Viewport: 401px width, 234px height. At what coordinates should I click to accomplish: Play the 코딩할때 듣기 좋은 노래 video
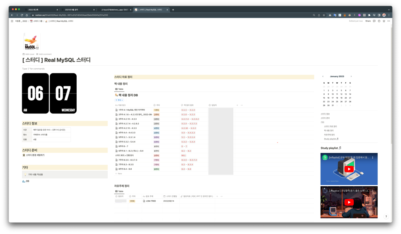point(349,202)
